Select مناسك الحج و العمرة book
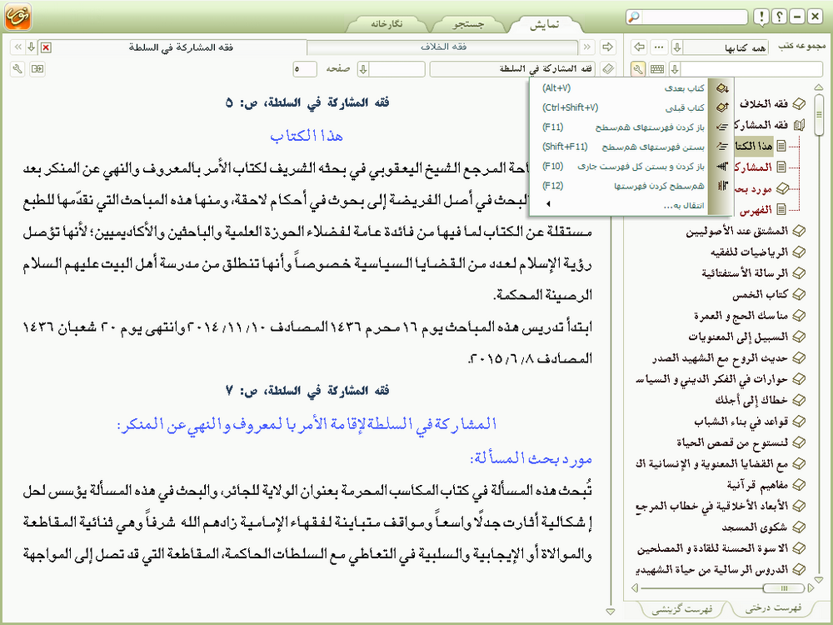833x625 pixels. pyautogui.click(x=741, y=316)
